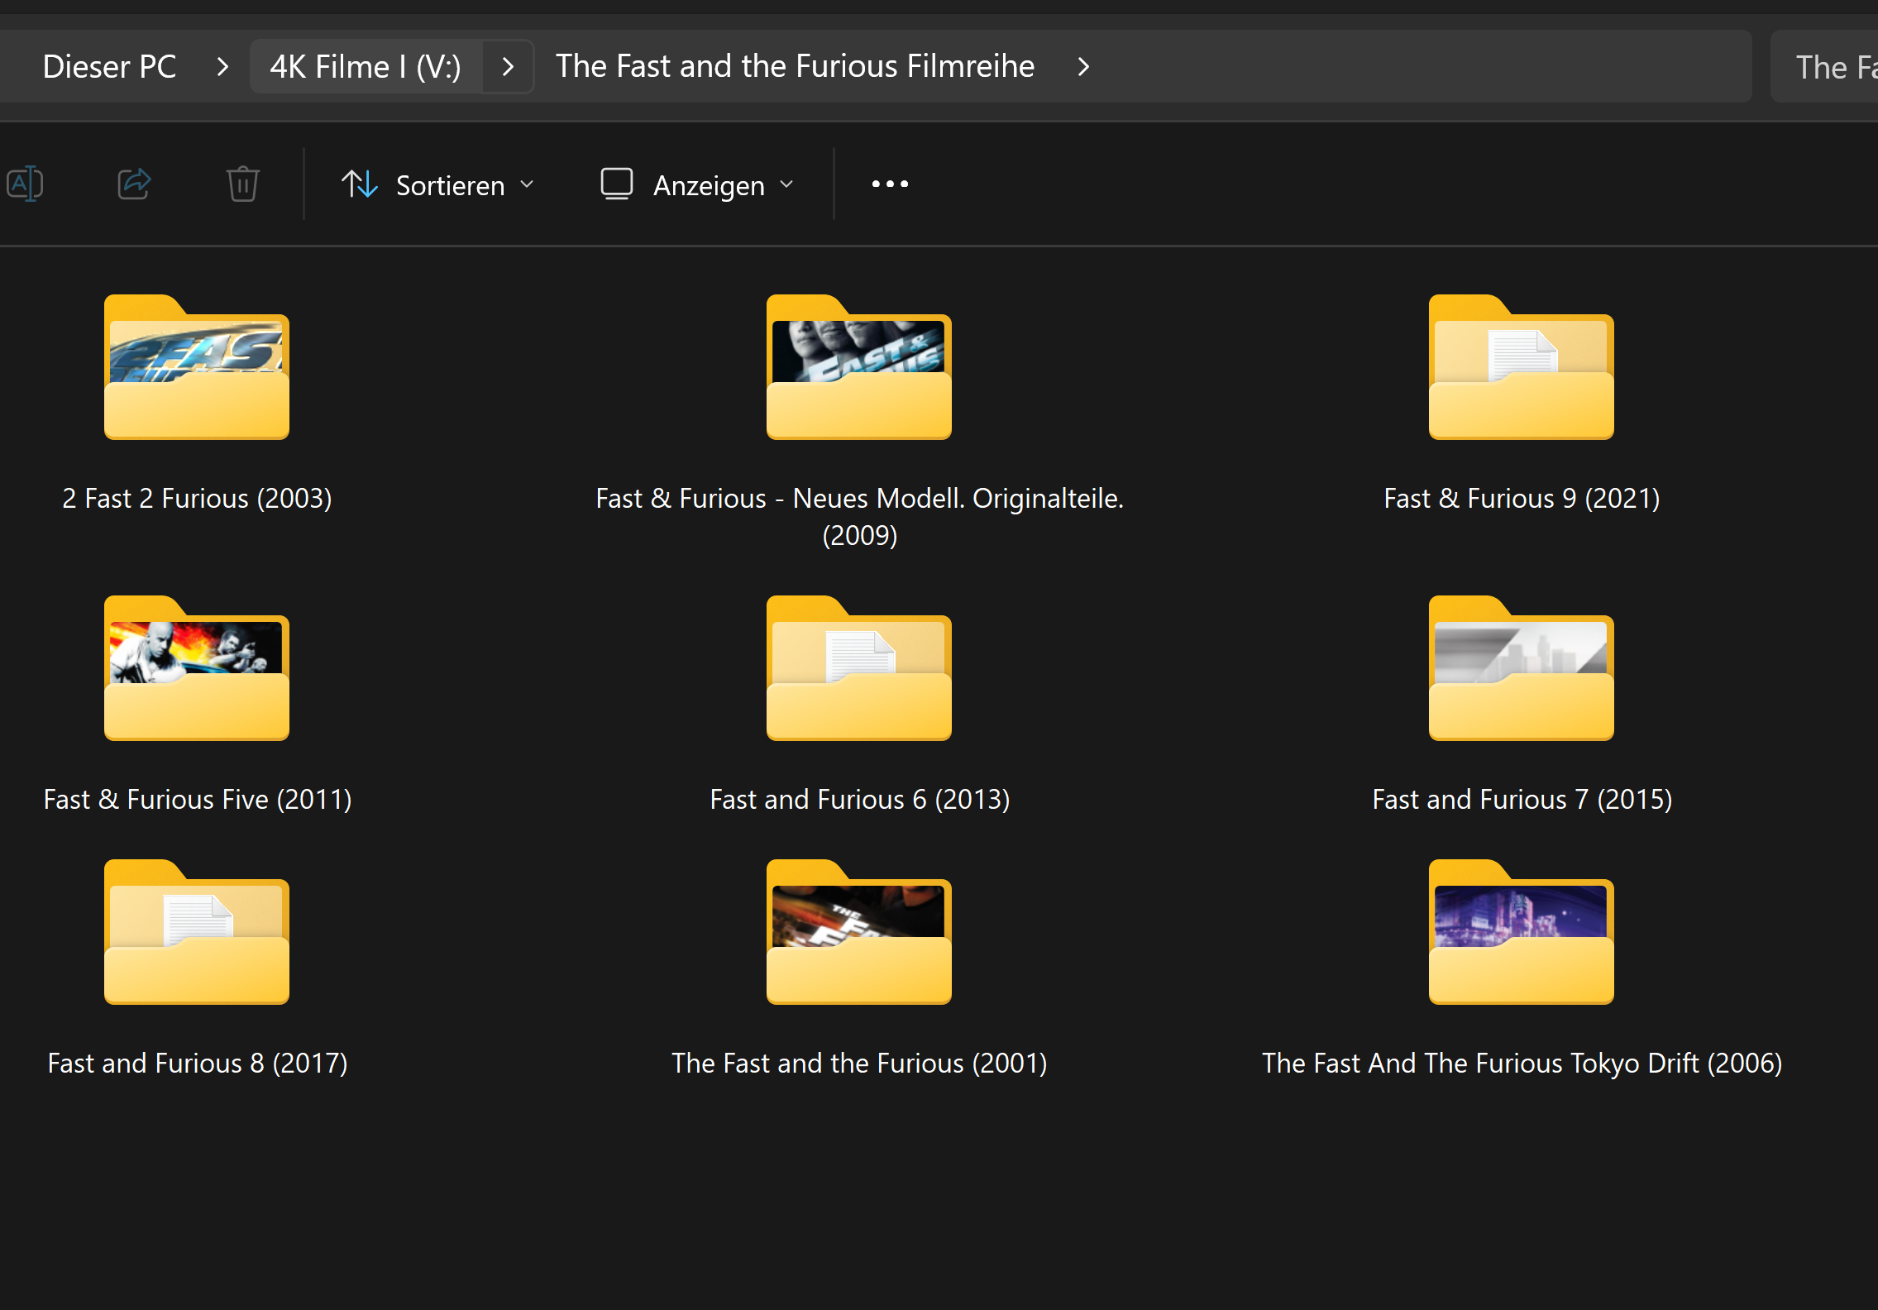Select the Fast & Furious Five (2011) folder icon

[x=197, y=668]
